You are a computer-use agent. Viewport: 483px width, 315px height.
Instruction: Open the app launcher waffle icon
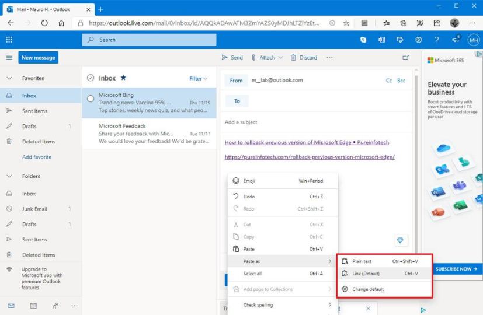tap(9, 40)
